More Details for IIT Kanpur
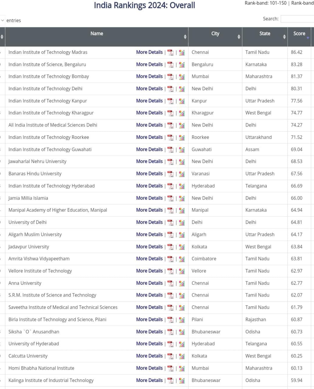 [149, 101]
